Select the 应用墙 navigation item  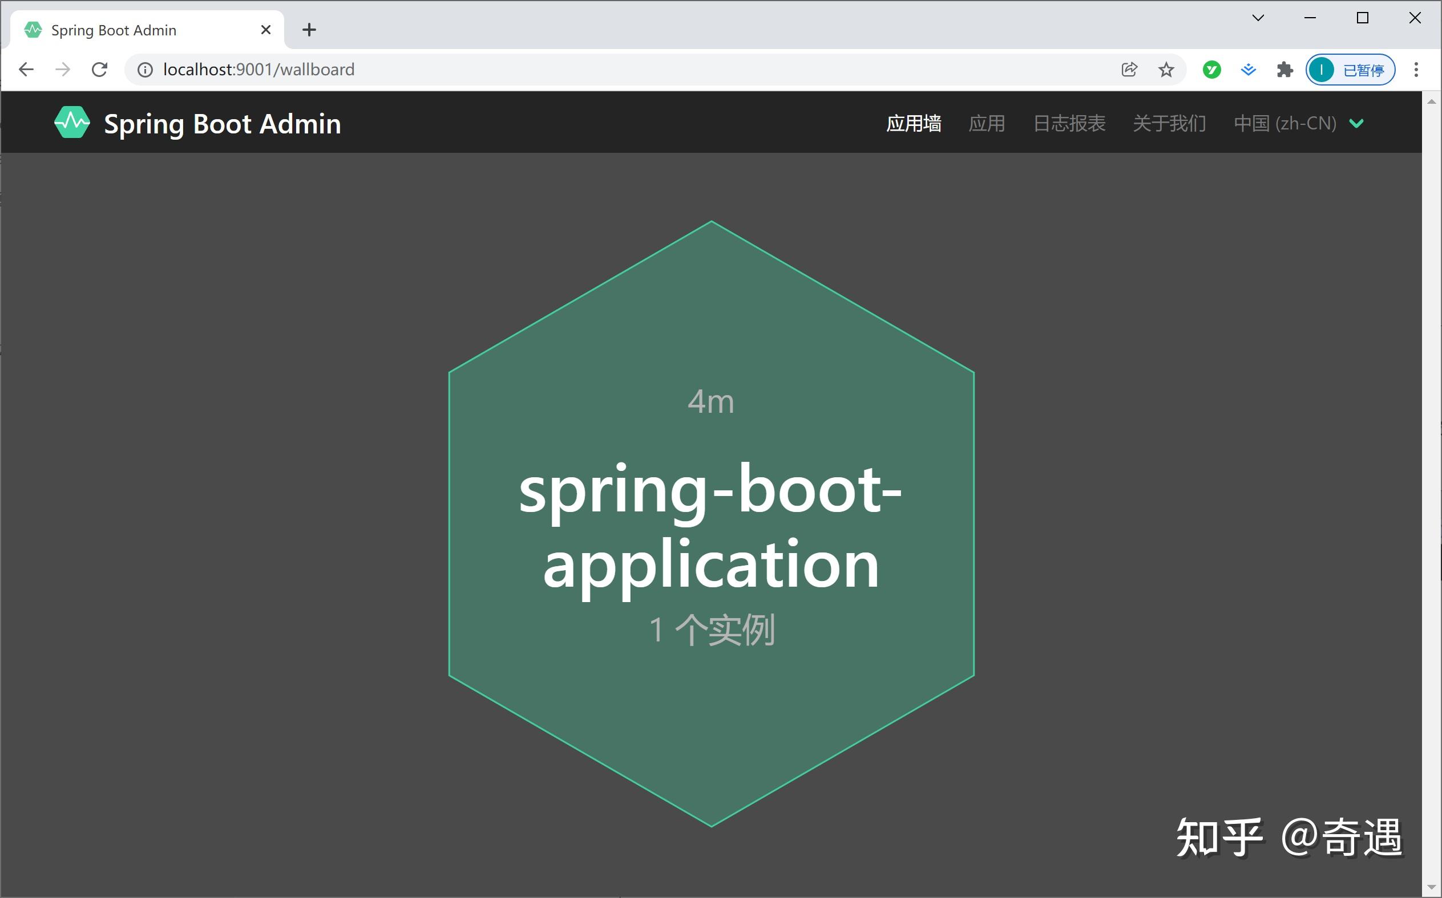coord(914,124)
